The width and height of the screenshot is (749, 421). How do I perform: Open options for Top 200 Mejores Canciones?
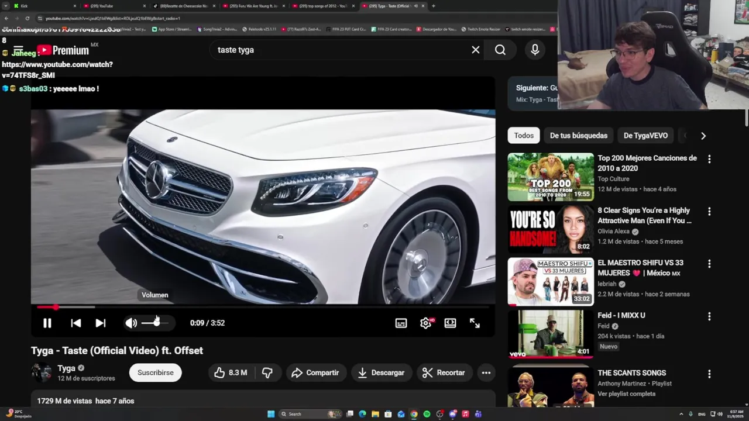tap(709, 159)
